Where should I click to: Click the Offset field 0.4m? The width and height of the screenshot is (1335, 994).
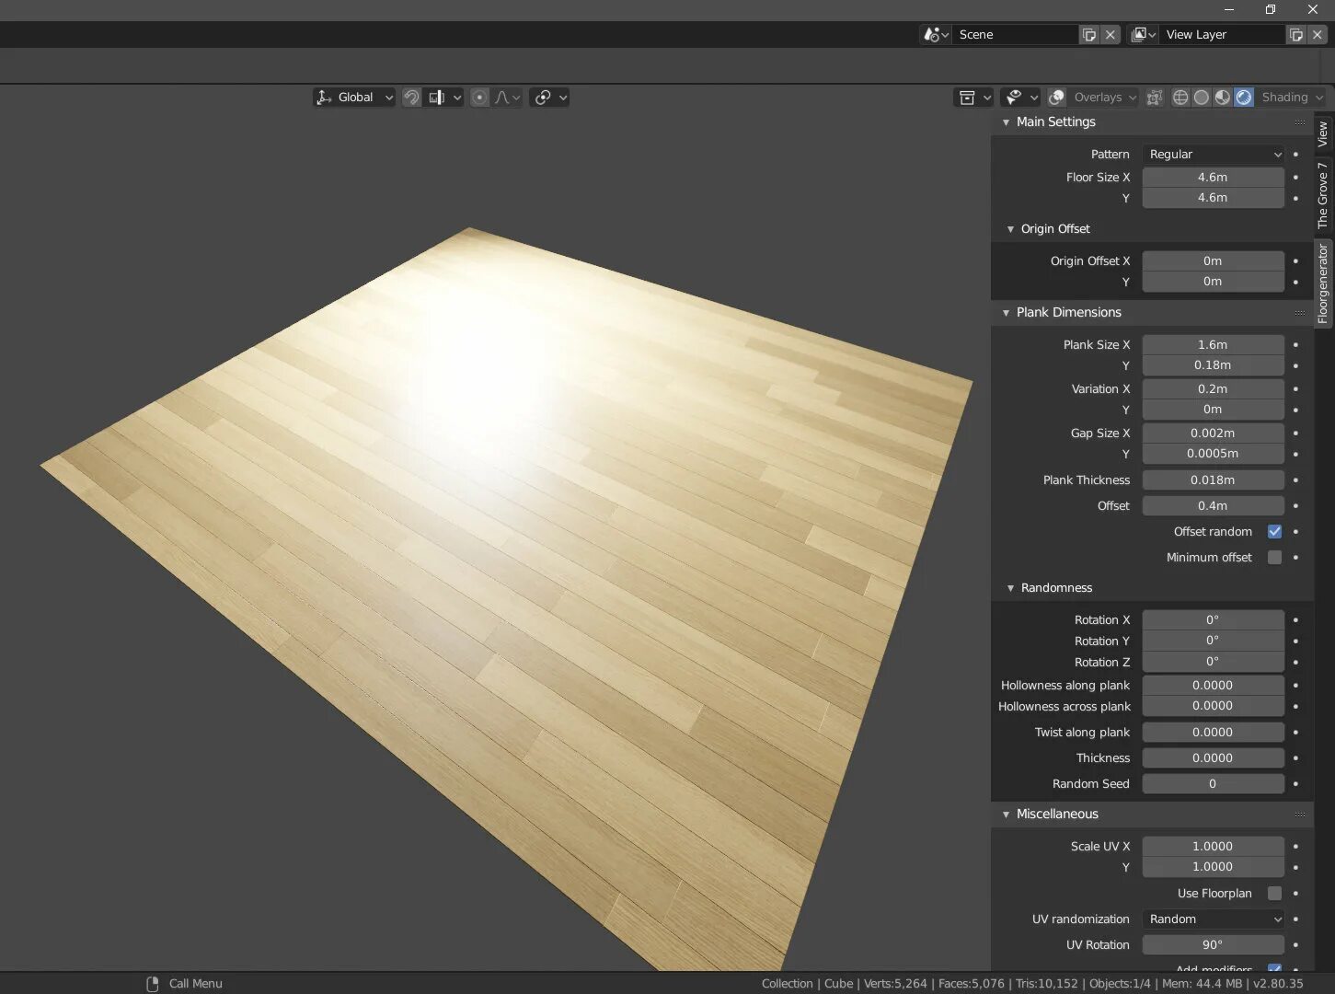click(1213, 505)
